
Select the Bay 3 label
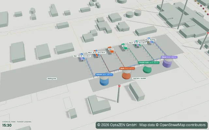111,49
